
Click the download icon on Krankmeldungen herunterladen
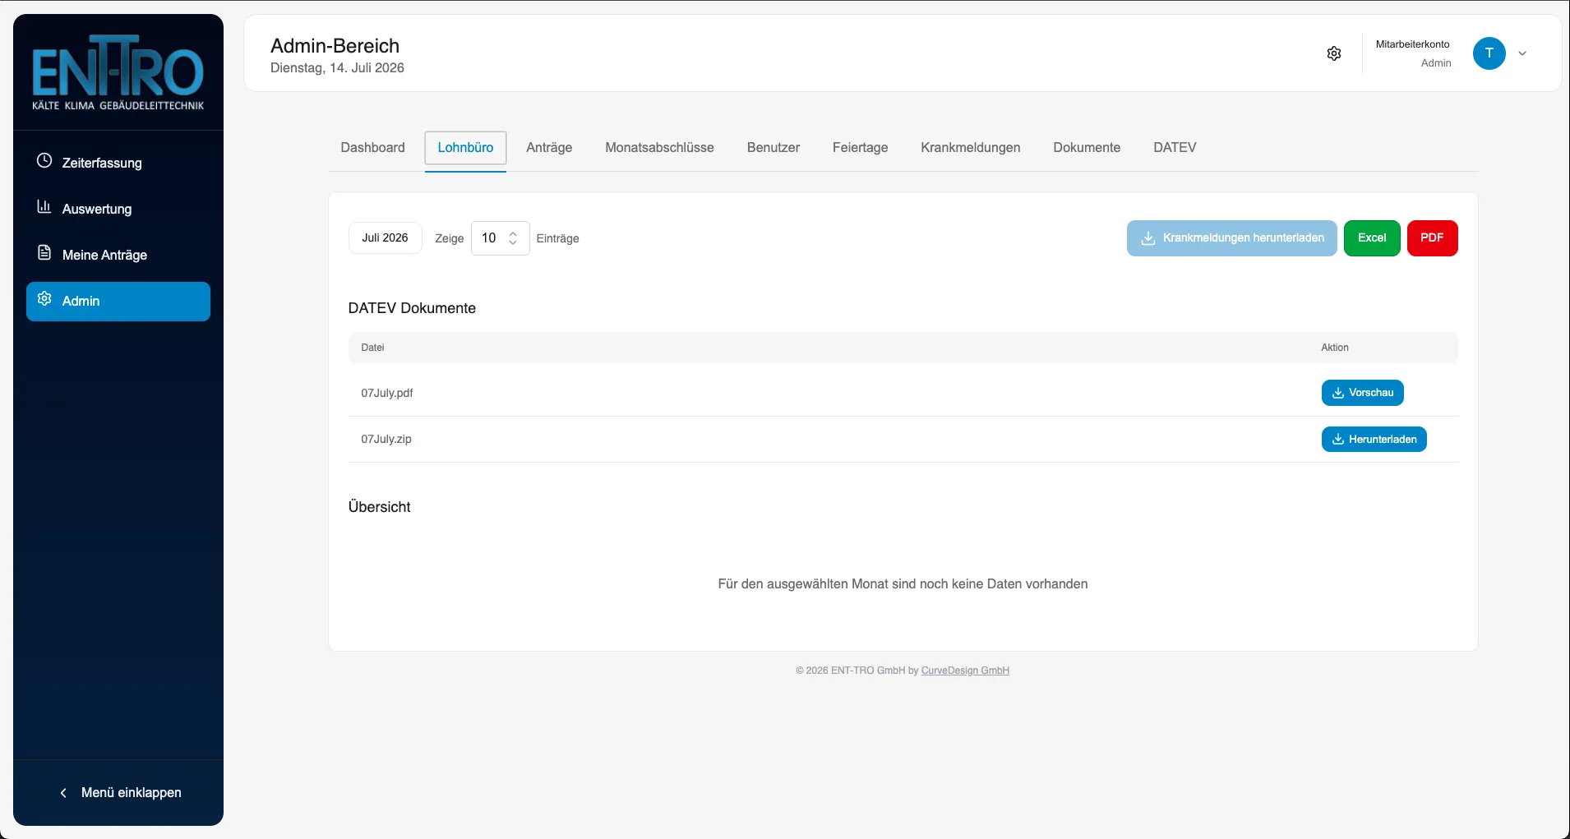[x=1148, y=238]
